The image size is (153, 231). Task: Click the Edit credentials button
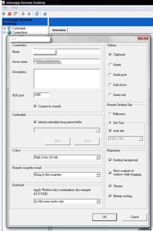coord(87,141)
